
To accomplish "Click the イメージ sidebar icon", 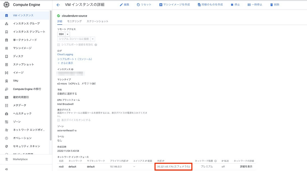I will coord(7,73).
